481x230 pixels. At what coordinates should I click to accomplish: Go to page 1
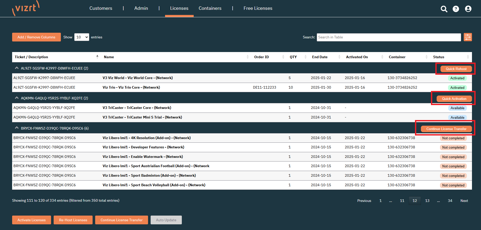[380, 201]
